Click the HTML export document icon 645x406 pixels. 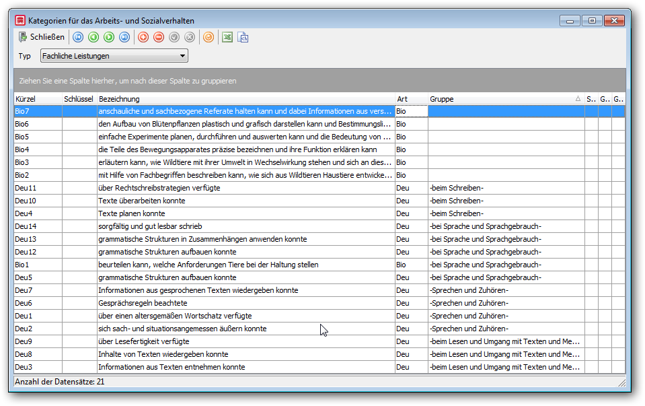pos(243,38)
